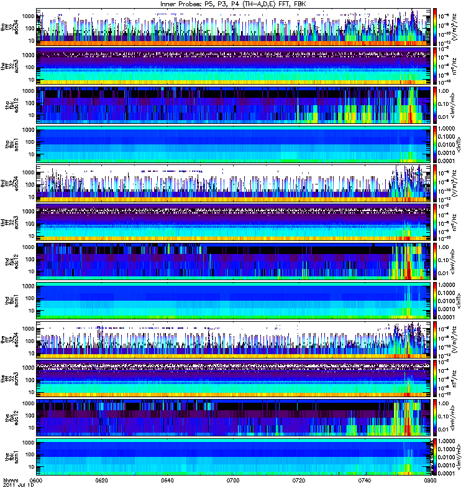Click the color bar beside thd fbk scm1 panel
This screenshot has height=498, width=466.
click(435, 301)
